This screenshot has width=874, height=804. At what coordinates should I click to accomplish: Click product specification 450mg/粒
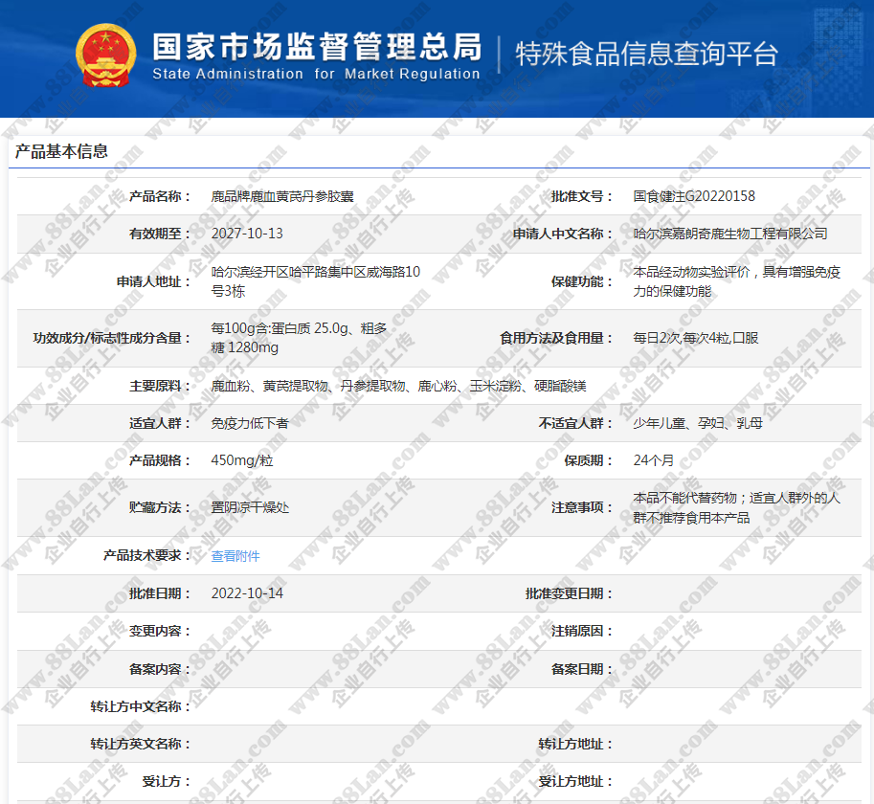click(x=242, y=460)
